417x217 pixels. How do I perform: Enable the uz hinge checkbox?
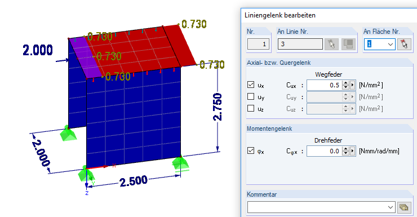(251, 108)
